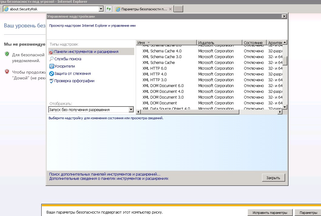Click Закрыть button in the dialog
321x216 pixels.
coord(273,178)
